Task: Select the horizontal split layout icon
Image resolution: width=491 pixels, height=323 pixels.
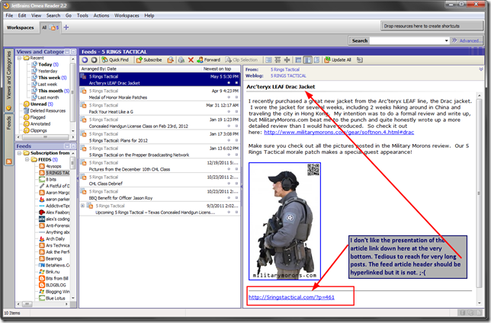Action: pos(298,59)
